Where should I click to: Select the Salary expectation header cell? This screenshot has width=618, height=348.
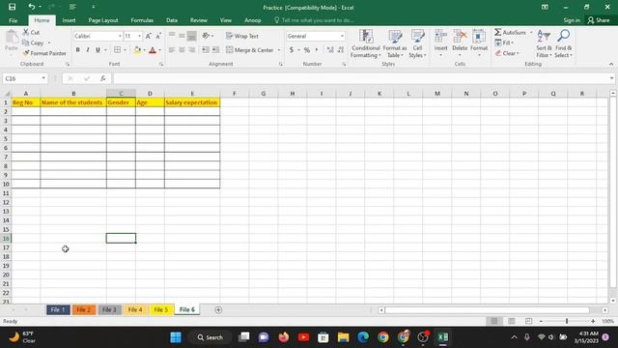point(192,102)
